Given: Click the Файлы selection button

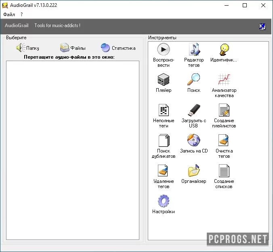Looking at the screenshot, I should [x=73, y=48].
